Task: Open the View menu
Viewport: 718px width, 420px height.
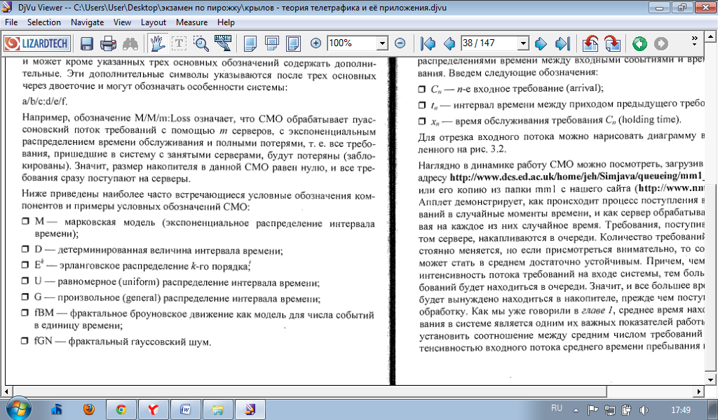Action: click(122, 22)
